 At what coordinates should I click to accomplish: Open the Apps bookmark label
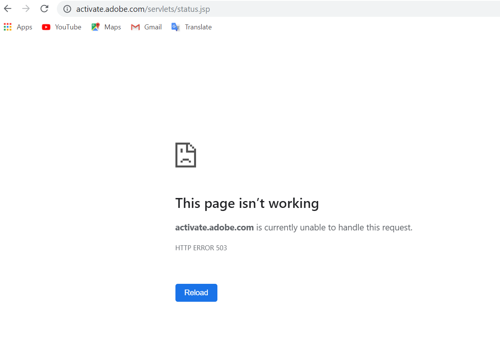24,27
